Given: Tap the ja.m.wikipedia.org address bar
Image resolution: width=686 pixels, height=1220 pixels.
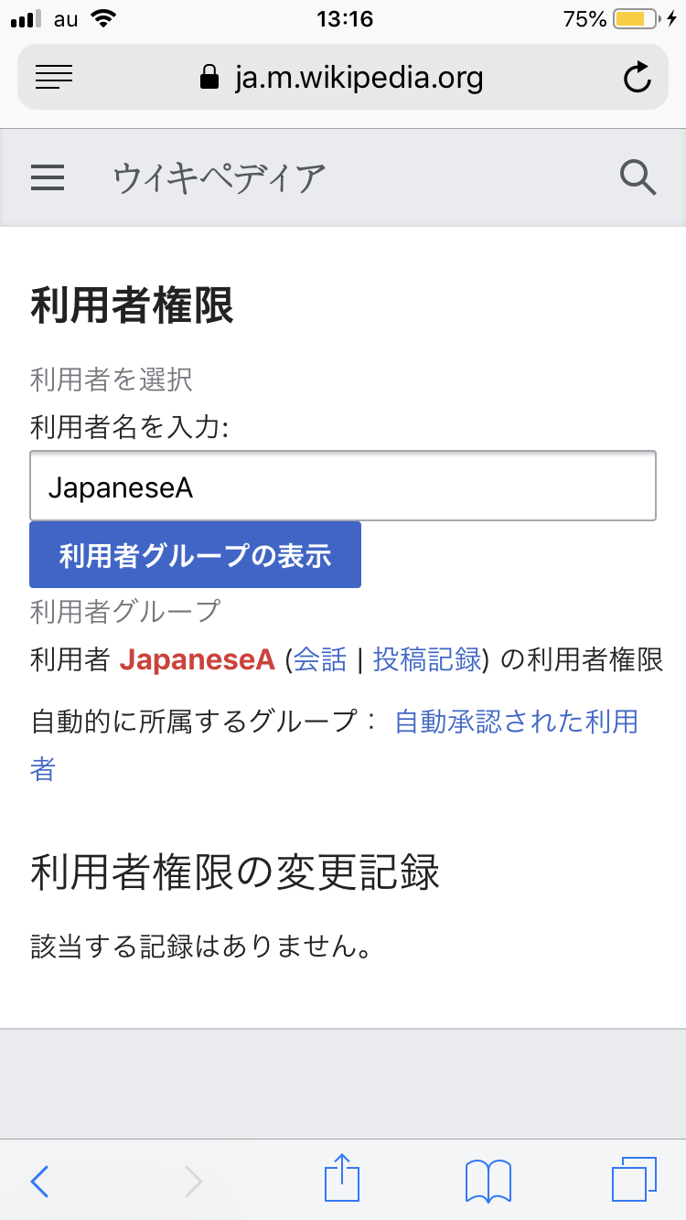Looking at the screenshot, I should point(359,78).
